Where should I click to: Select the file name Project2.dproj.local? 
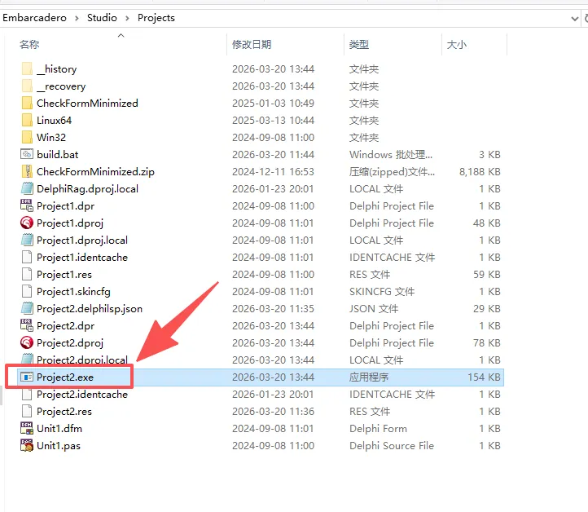coord(82,360)
